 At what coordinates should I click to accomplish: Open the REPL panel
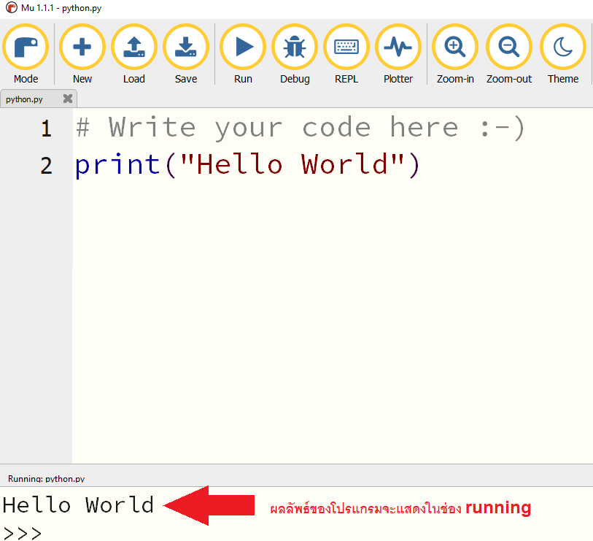(346, 54)
